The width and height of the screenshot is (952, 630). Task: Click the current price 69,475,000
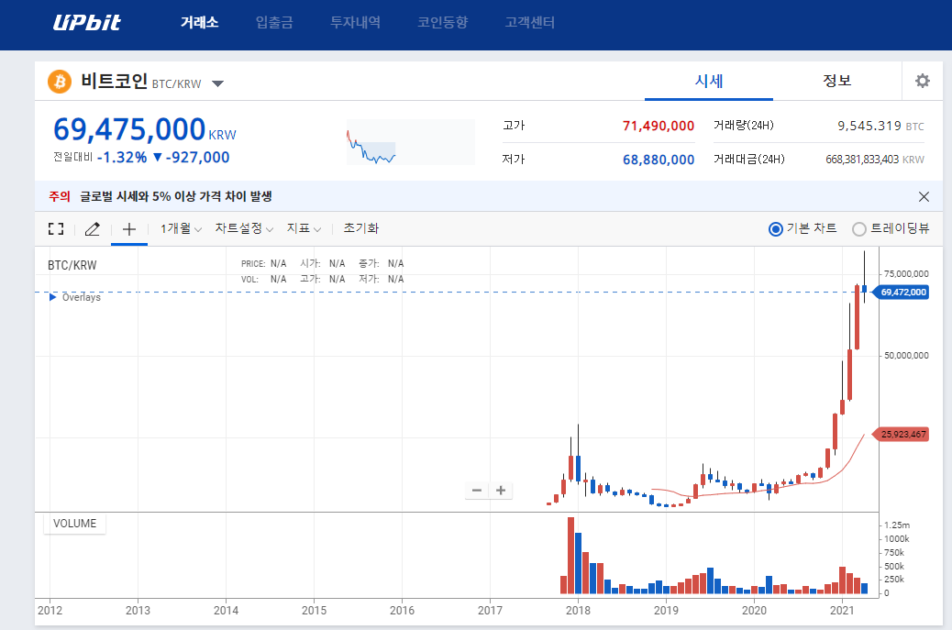pos(129,129)
